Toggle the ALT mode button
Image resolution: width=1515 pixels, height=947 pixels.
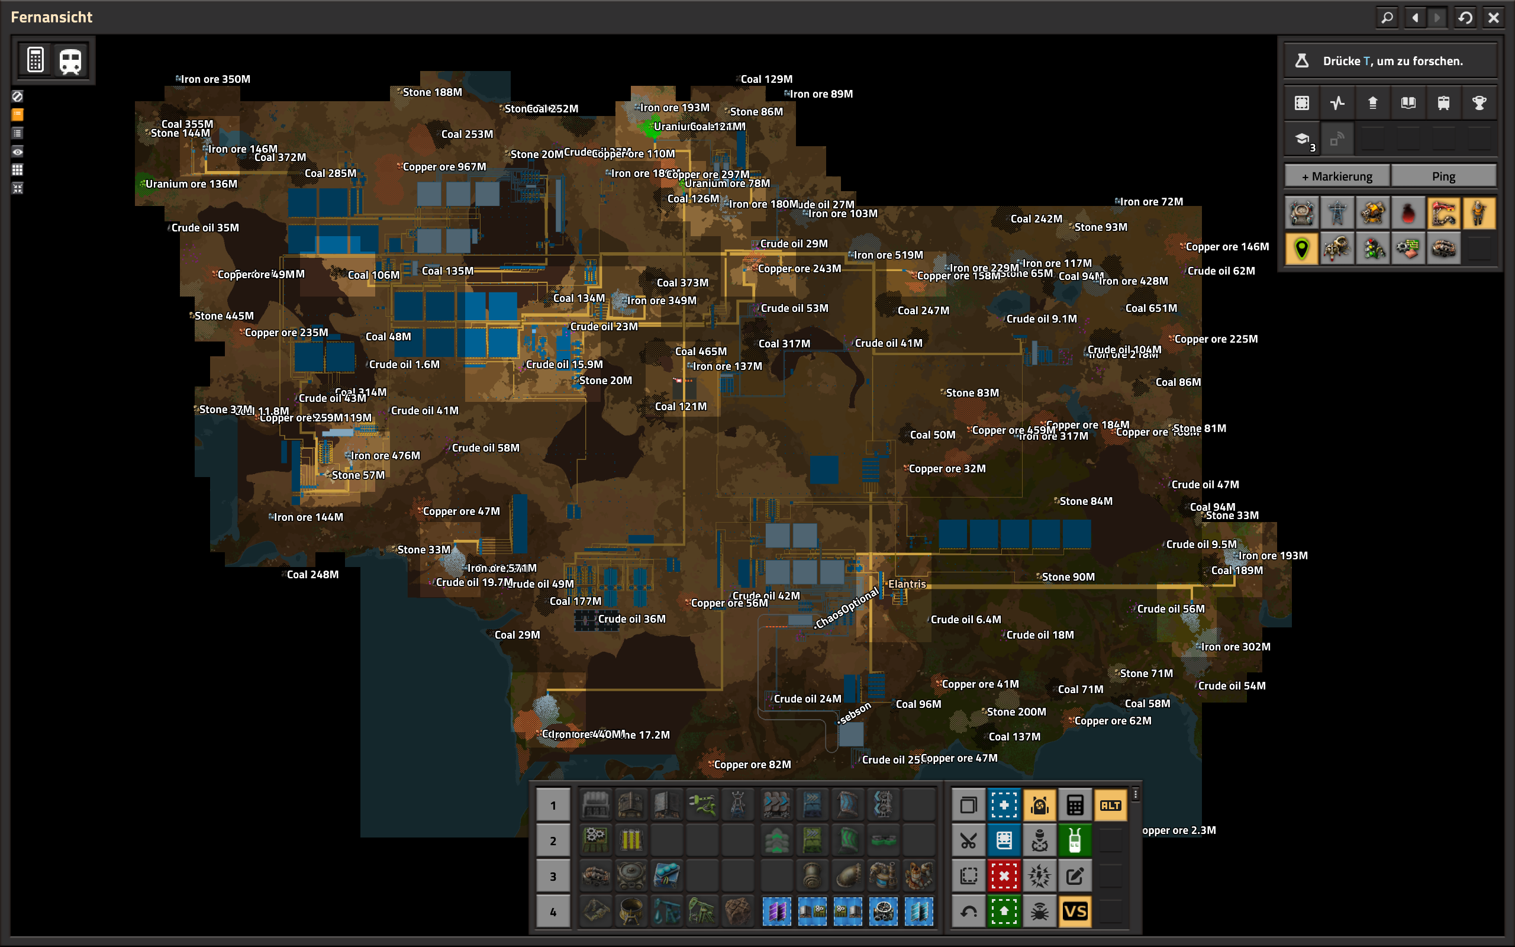1111,805
